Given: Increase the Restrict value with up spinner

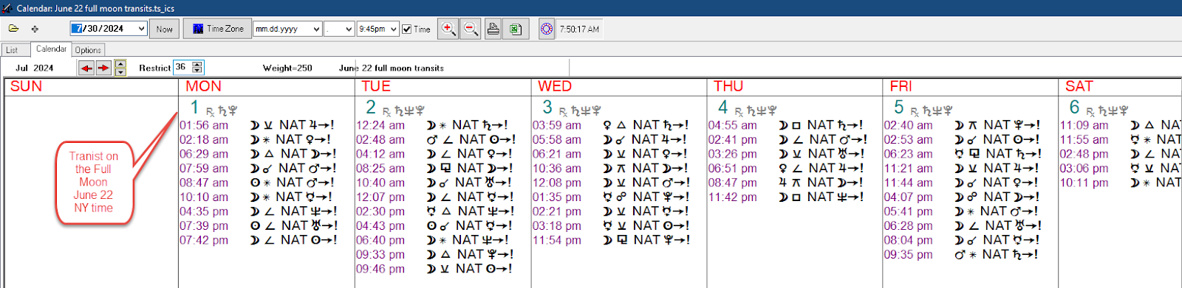Looking at the screenshot, I should [197, 64].
